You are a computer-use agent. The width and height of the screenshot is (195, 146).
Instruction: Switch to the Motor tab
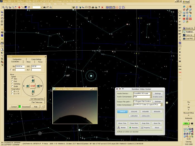28,62
